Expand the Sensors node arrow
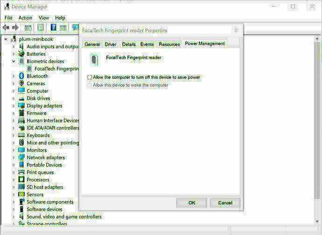The image size is (322, 235). point(14,194)
